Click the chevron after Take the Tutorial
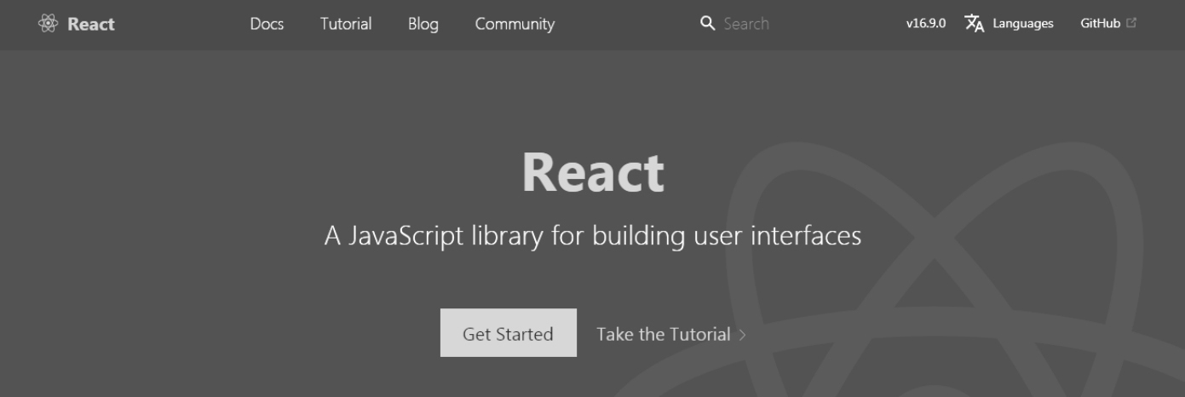The height and width of the screenshot is (397, 1185). coord(743,335)
